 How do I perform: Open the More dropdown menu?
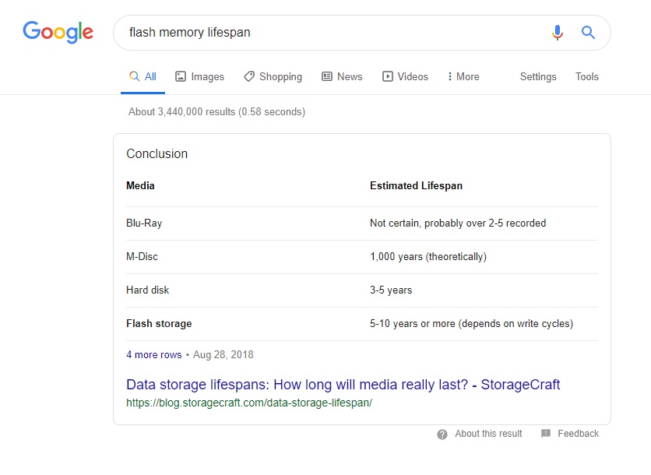[x=463, y=76]
